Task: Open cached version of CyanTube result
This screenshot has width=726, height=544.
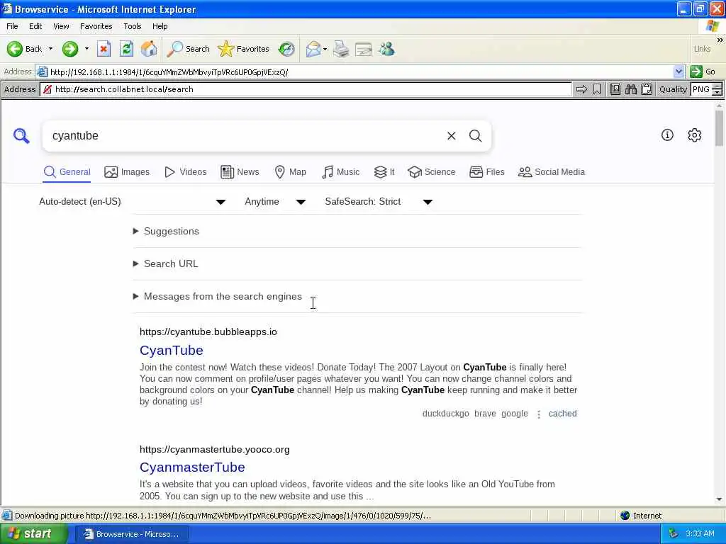Action: (x=562, y=414)
